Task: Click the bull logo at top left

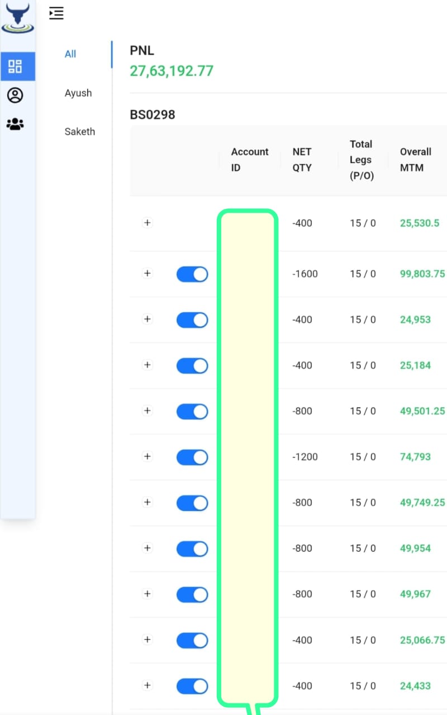Action: pyautogui.click(x=17, y=17)
